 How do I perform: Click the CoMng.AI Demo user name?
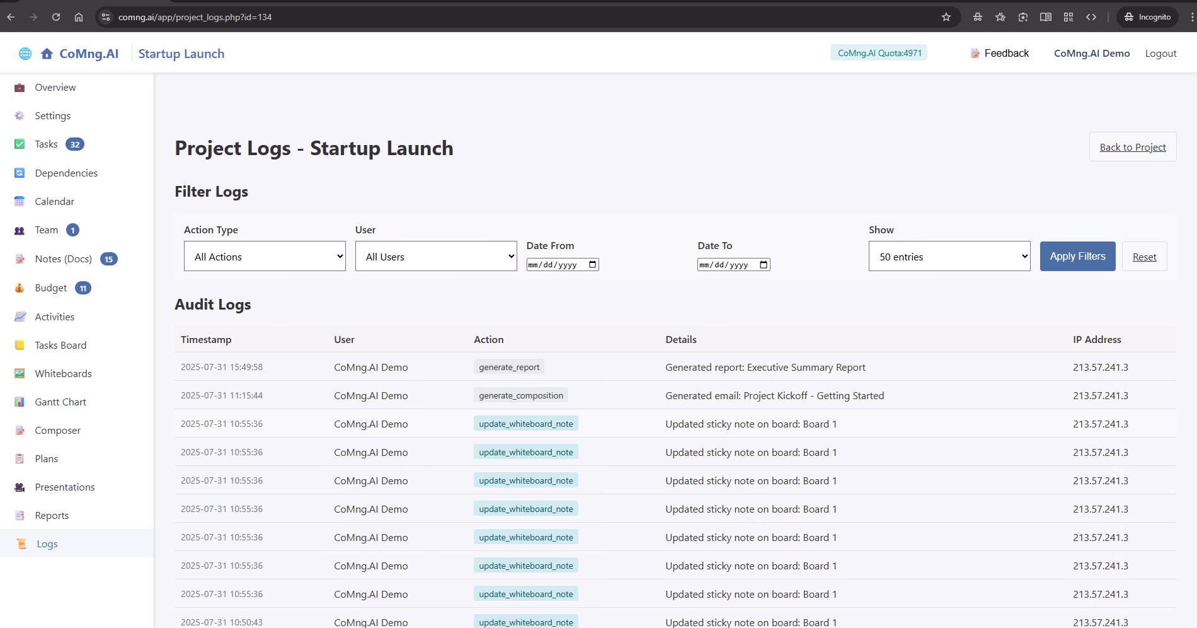point(1092,54)
